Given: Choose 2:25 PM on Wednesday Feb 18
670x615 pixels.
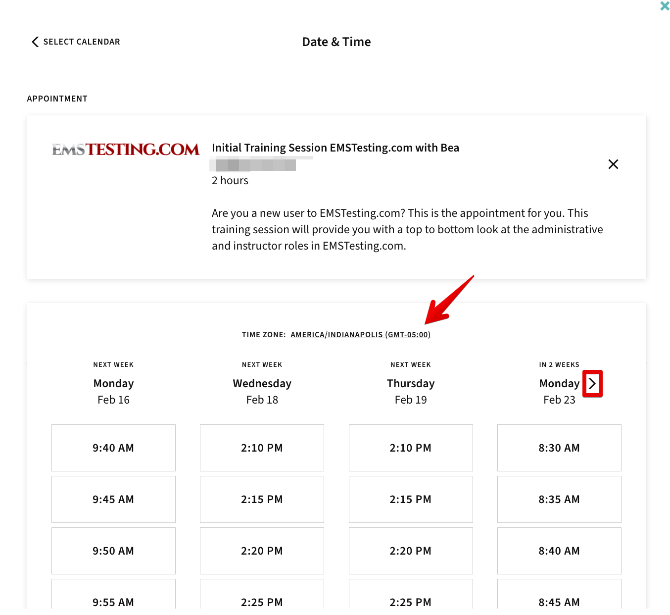Looking at the screenshot, I should point(262,594).
